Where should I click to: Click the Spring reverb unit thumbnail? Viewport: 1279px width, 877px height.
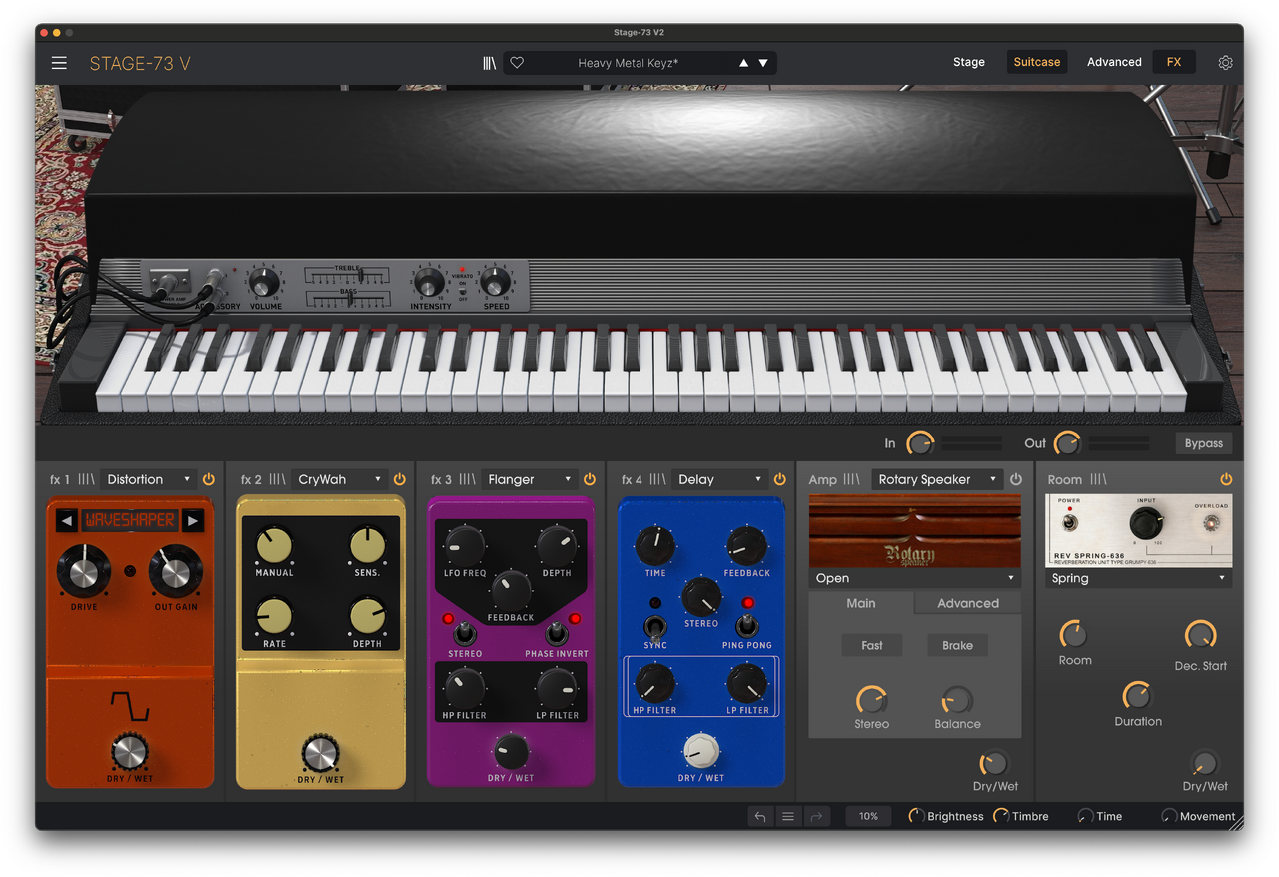(x=1139, y=530)
